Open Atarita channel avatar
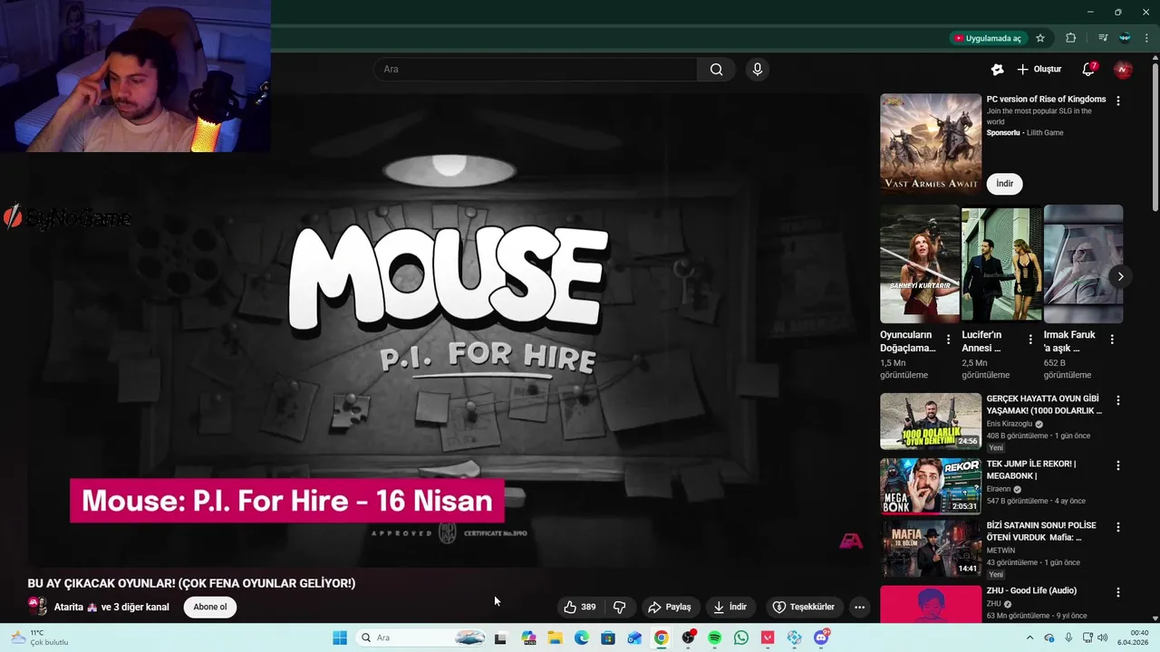Image resolution: width=1160 pixels, height=652 pixels. pos(37,606)
